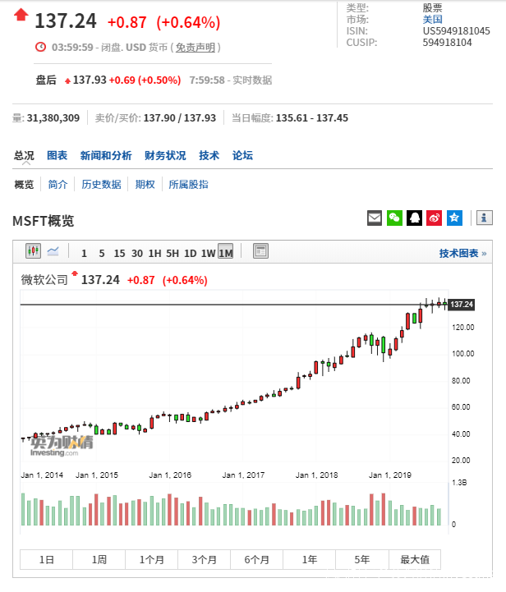Select the 1D interval
This screenshot has width=506, height=592.
[191, 254]
